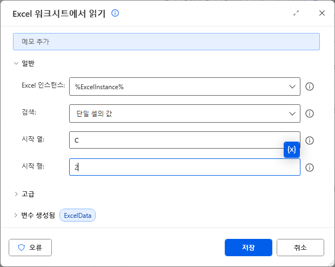Click the 일반 section heading
Image resolution: width=335 pixels, height=267 pixels.
pos(28,63)
